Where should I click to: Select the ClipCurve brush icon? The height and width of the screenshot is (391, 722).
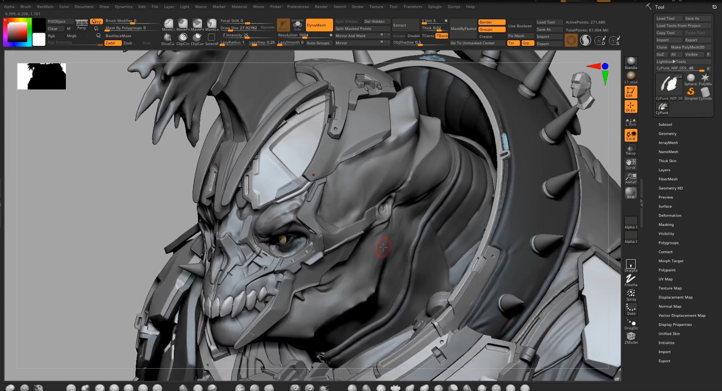(x=197, y=39)
